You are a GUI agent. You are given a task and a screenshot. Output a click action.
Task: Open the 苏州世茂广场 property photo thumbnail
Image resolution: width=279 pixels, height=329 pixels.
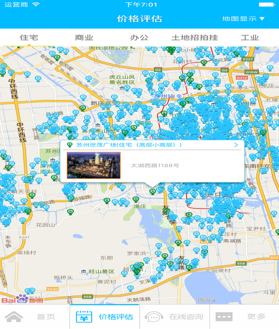click(x=94, y=165)
